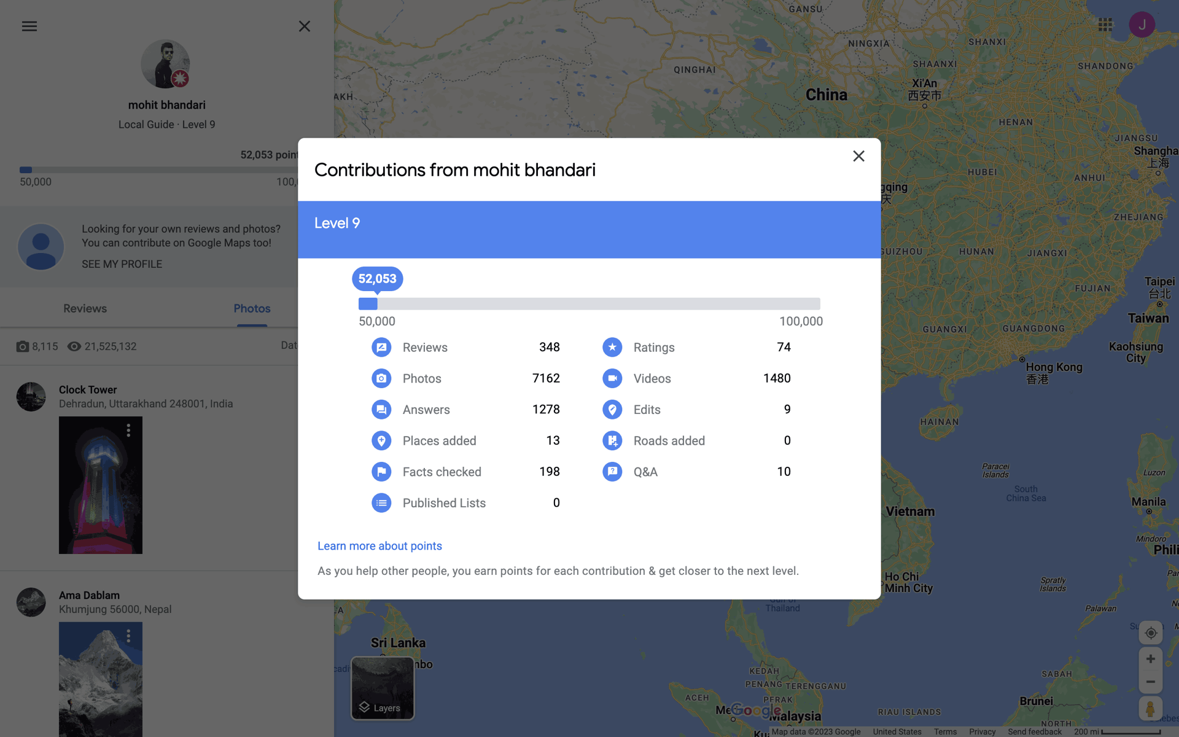The height and width of the screenshot is (737, 1179).
Task: Open the Ama Dablam mountain photo
Action: 101,679
